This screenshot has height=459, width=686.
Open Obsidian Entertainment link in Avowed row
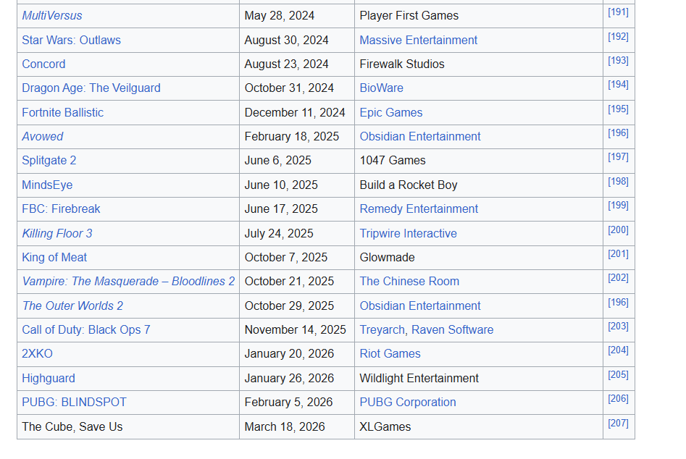420,137
